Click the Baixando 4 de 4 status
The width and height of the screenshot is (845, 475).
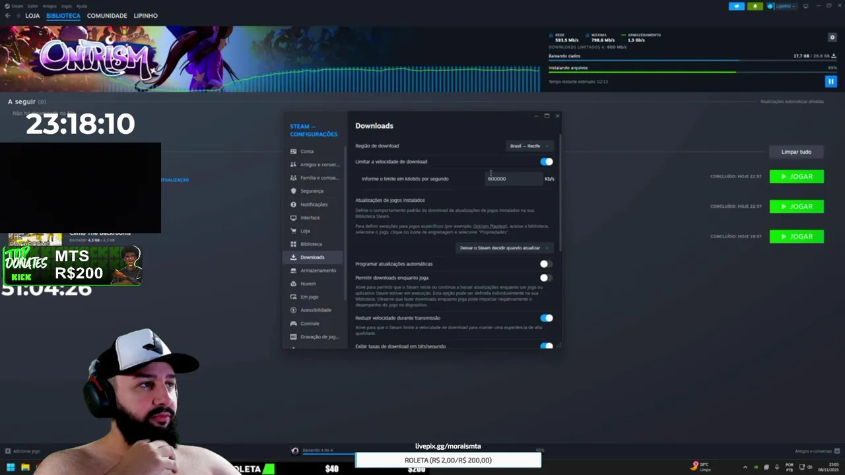pos(318,450)
